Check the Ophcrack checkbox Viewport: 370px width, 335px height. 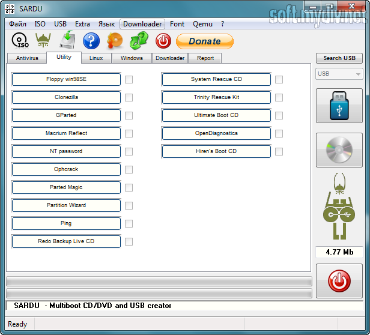coord(129,169)
